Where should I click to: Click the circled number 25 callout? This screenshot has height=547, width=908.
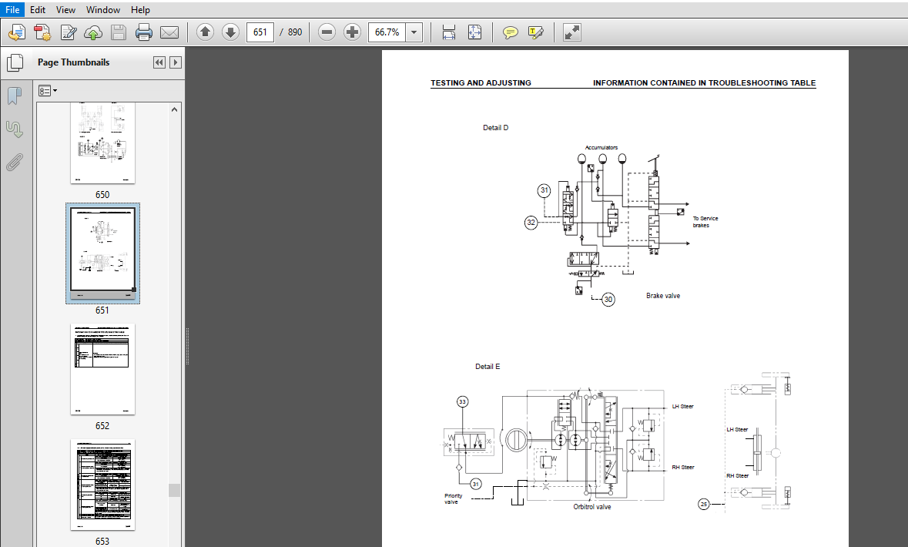[x=704, y=504]
